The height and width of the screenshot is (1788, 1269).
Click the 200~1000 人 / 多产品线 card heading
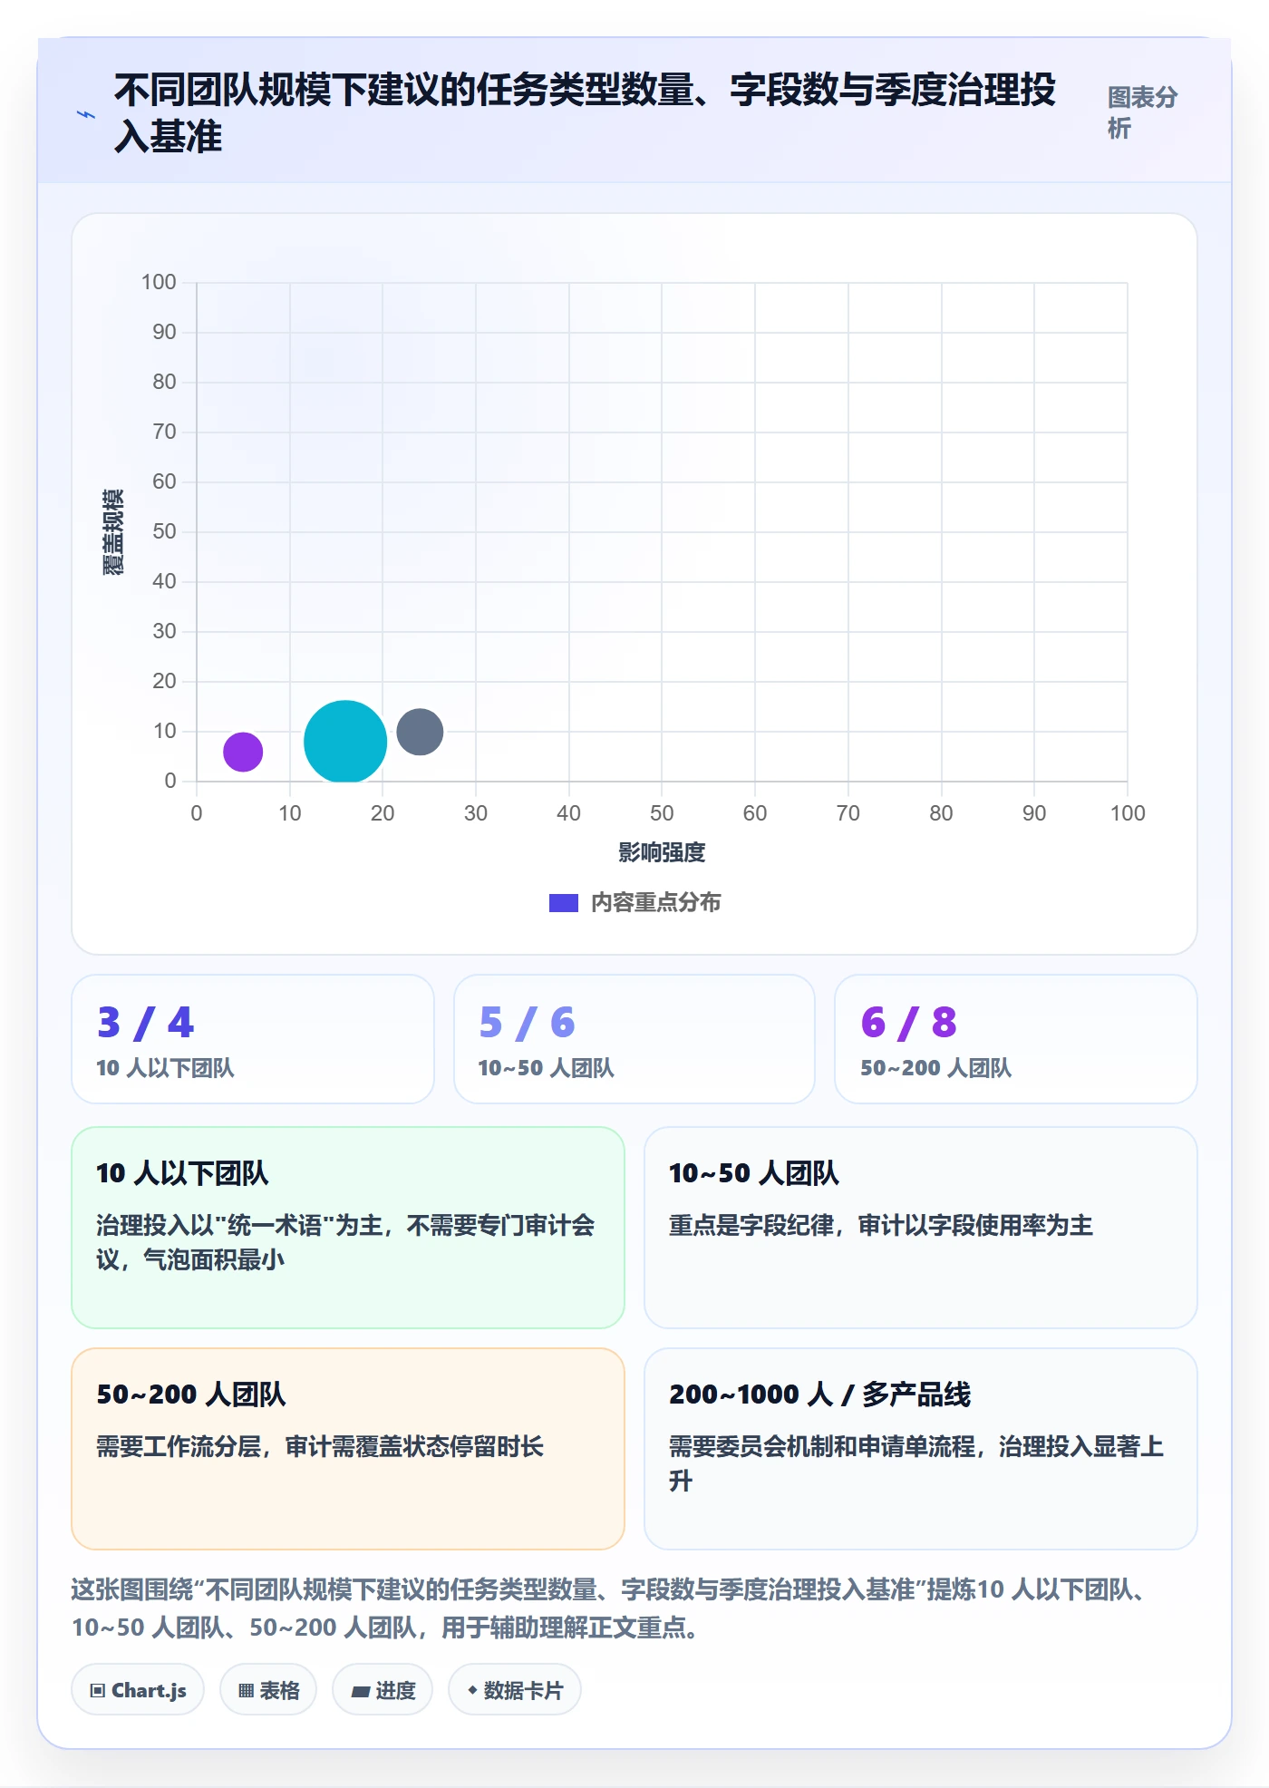tap(820, 1394)
